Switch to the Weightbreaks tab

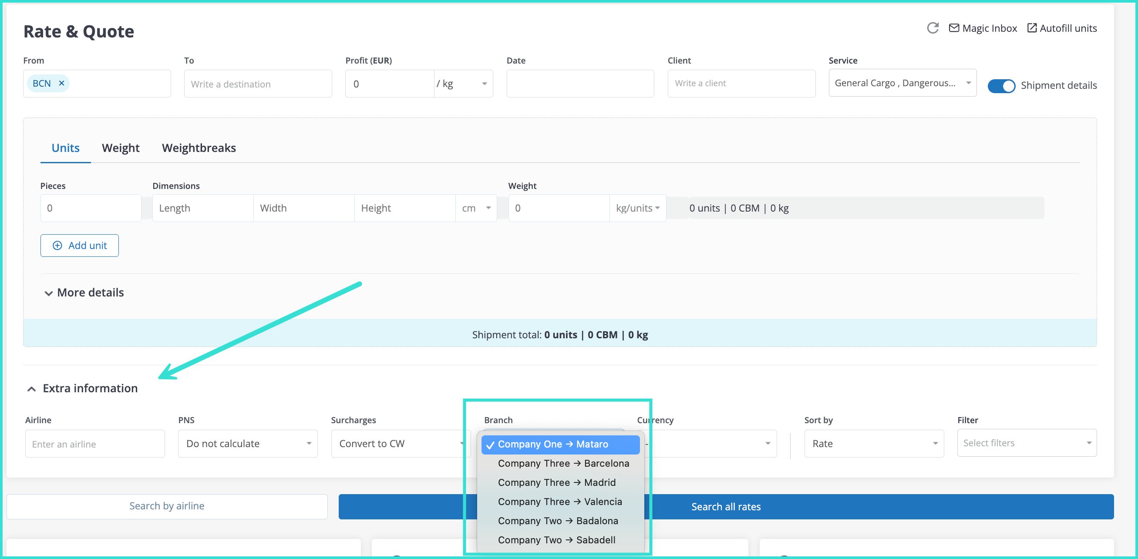199,148
